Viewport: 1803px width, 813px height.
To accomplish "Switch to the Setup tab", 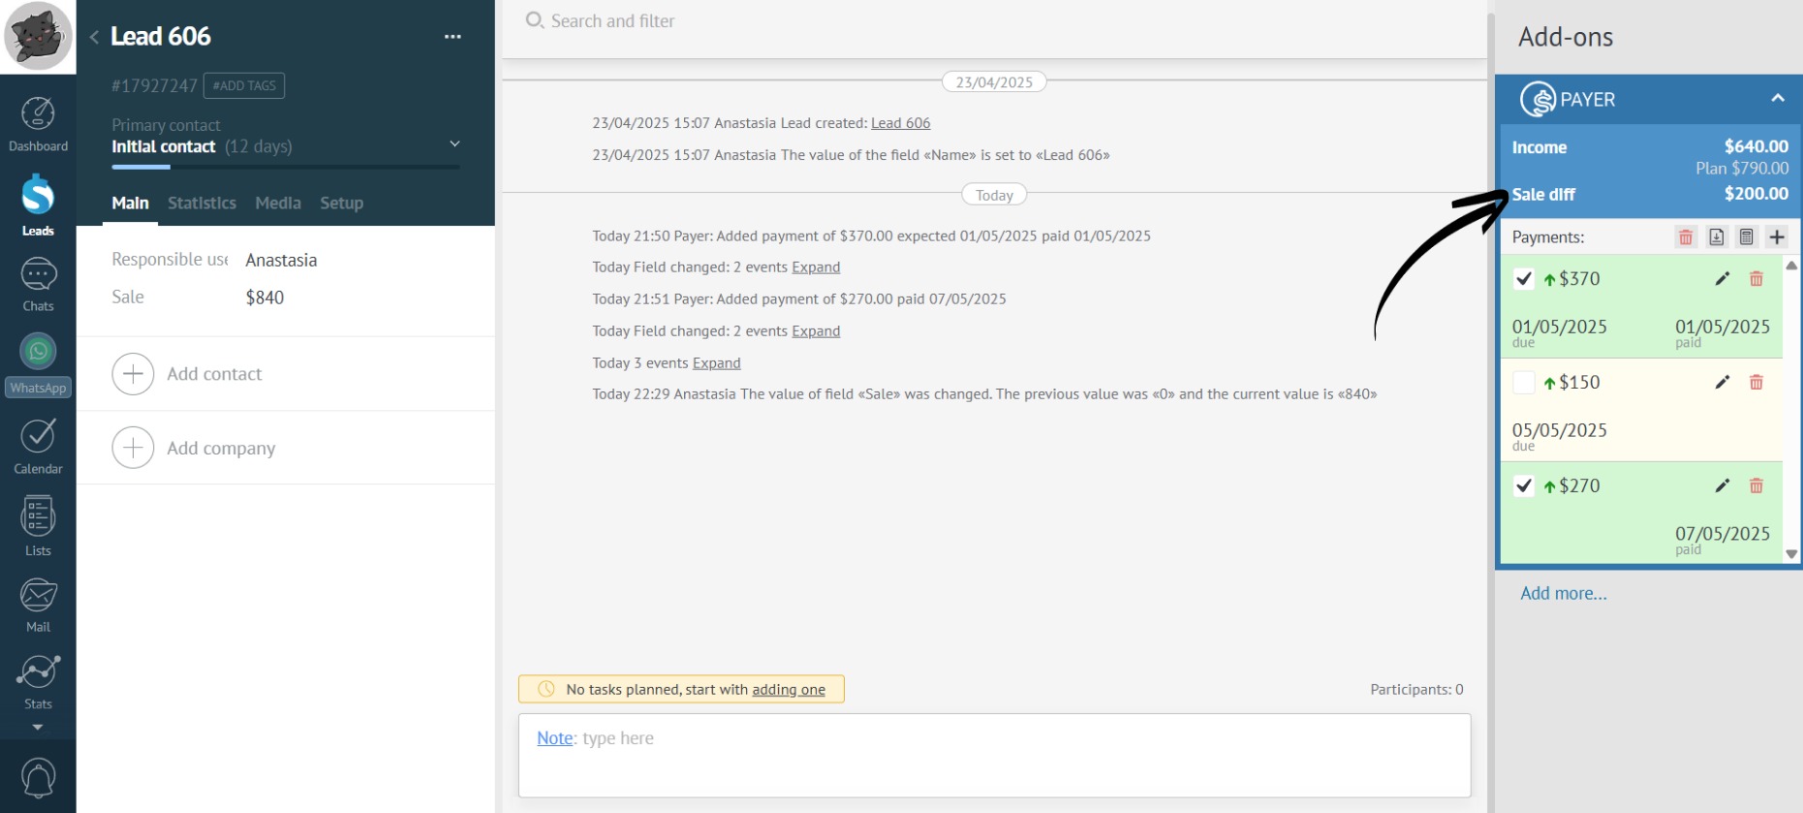I will (x=341, y=203).
